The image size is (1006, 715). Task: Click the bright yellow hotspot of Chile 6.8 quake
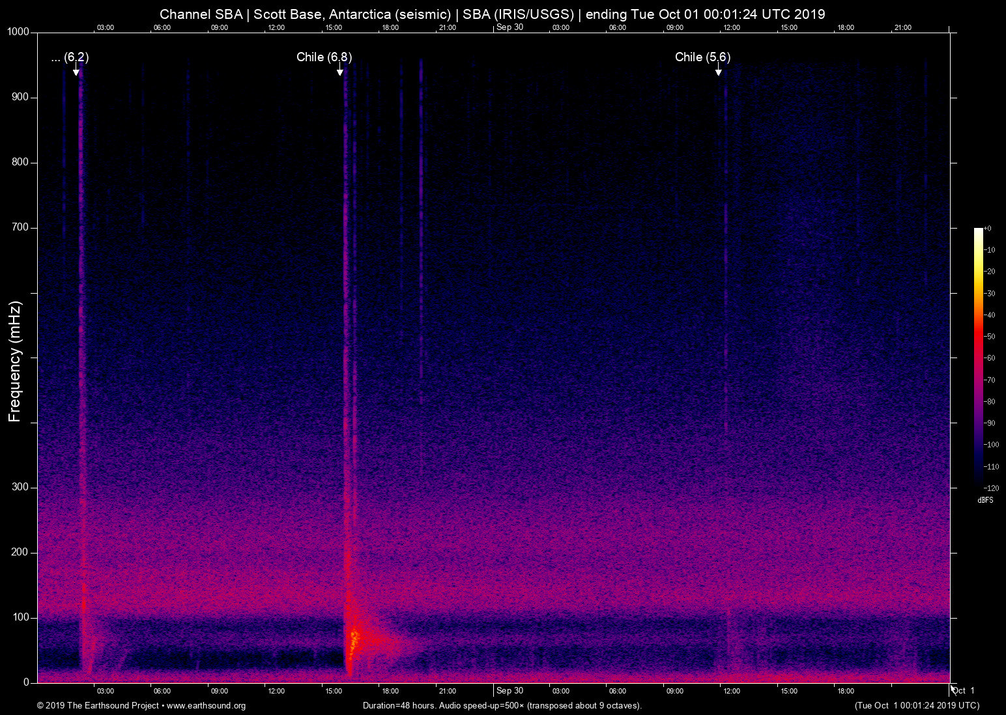coord(354,638)
